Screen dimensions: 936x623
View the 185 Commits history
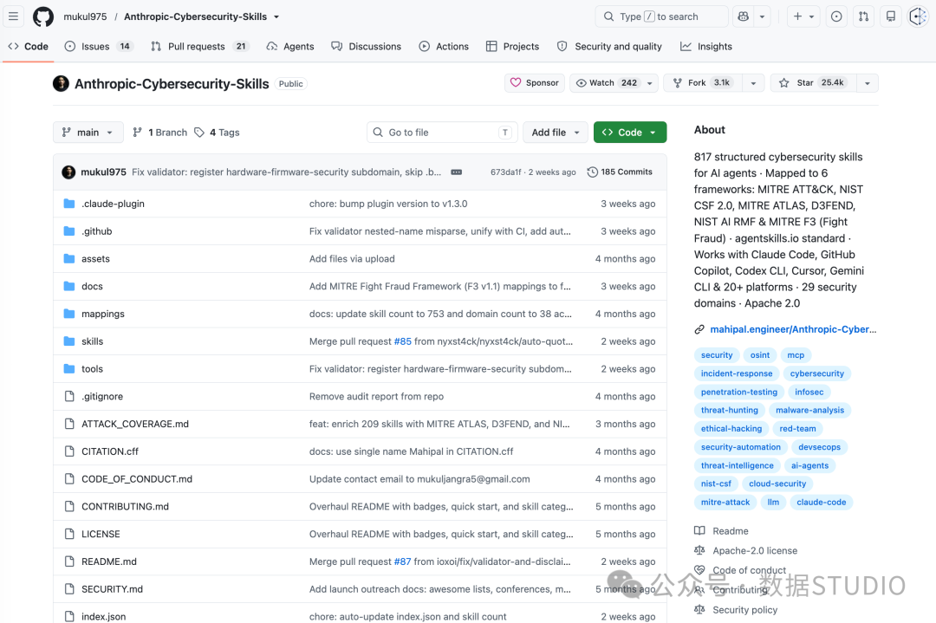click(620, 172)
